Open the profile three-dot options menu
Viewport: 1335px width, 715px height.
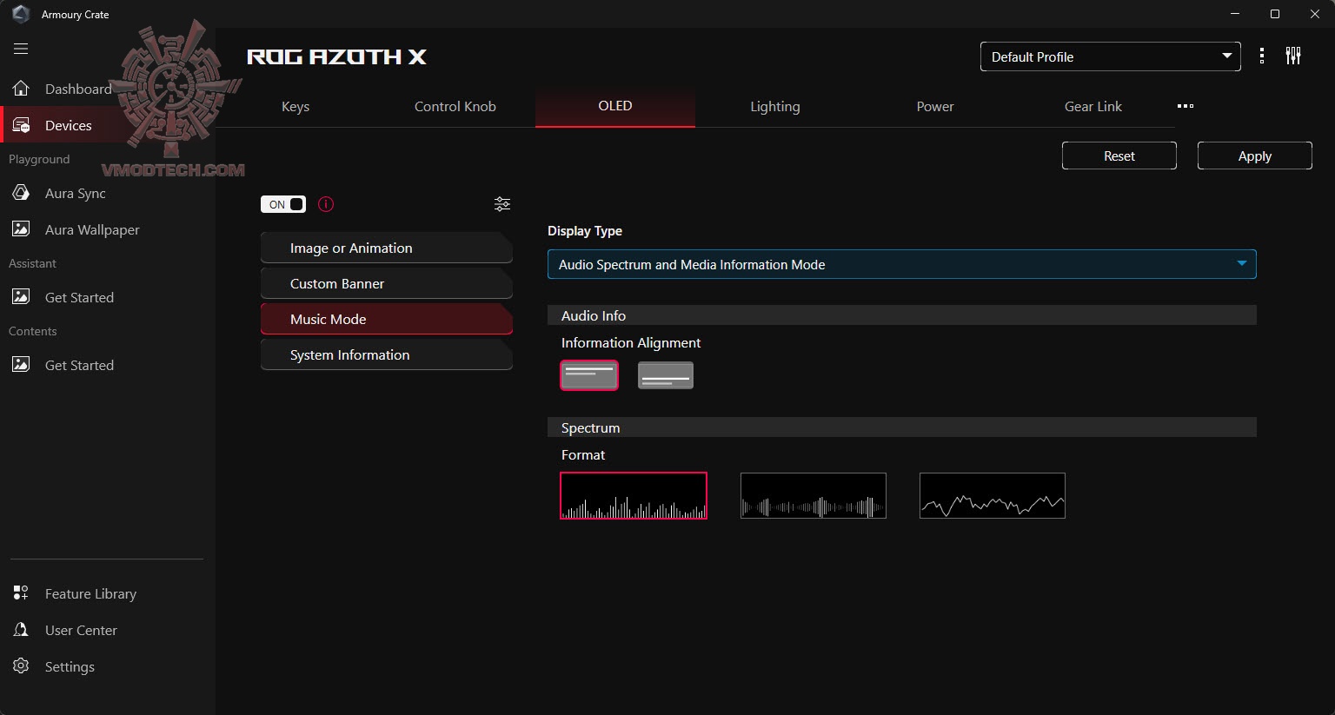click(1262, 56)
